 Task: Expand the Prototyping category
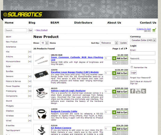coord(30,91)
